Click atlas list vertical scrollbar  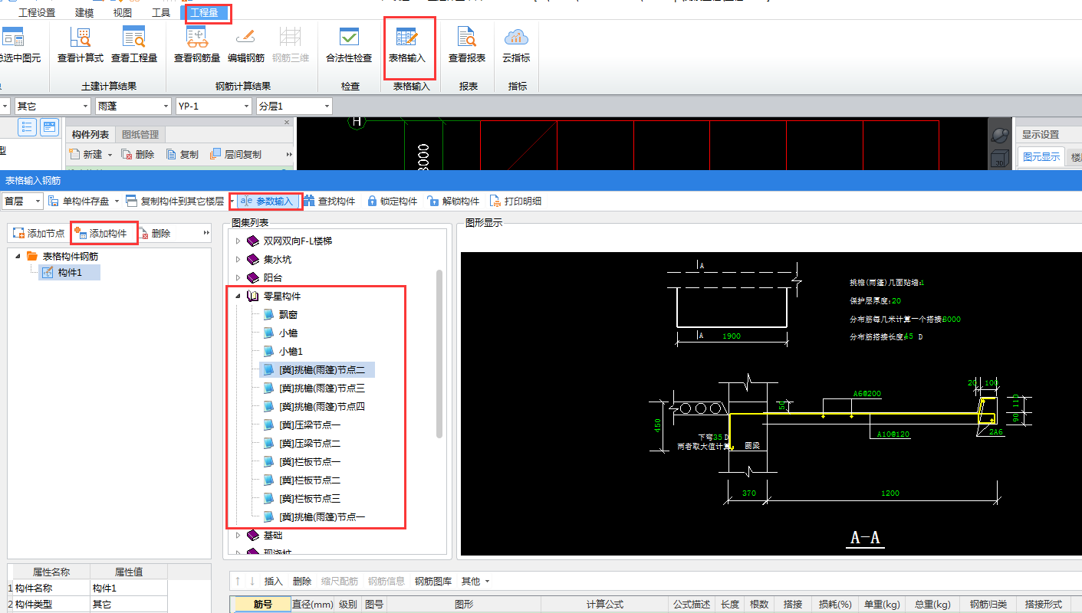coord(439,353)
